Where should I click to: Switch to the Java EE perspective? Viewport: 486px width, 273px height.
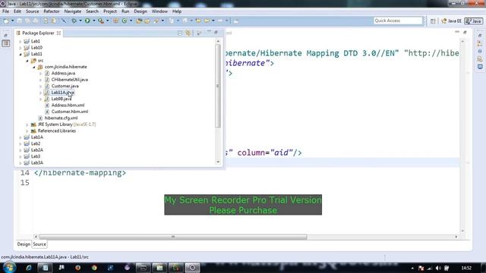point(452,21)
